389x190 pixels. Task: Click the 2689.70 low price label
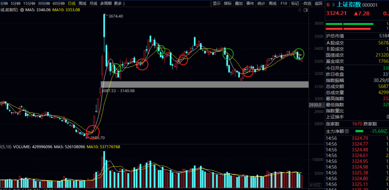[x=98, y=138]
